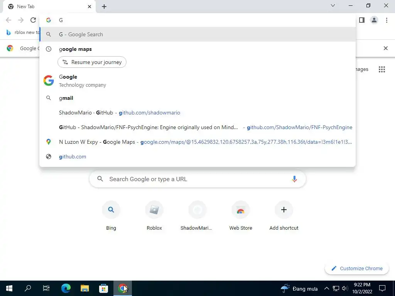Viewport: 395px width, 296px height.
Task: Click the browser back arrow
Action: [x=8, y=20]
